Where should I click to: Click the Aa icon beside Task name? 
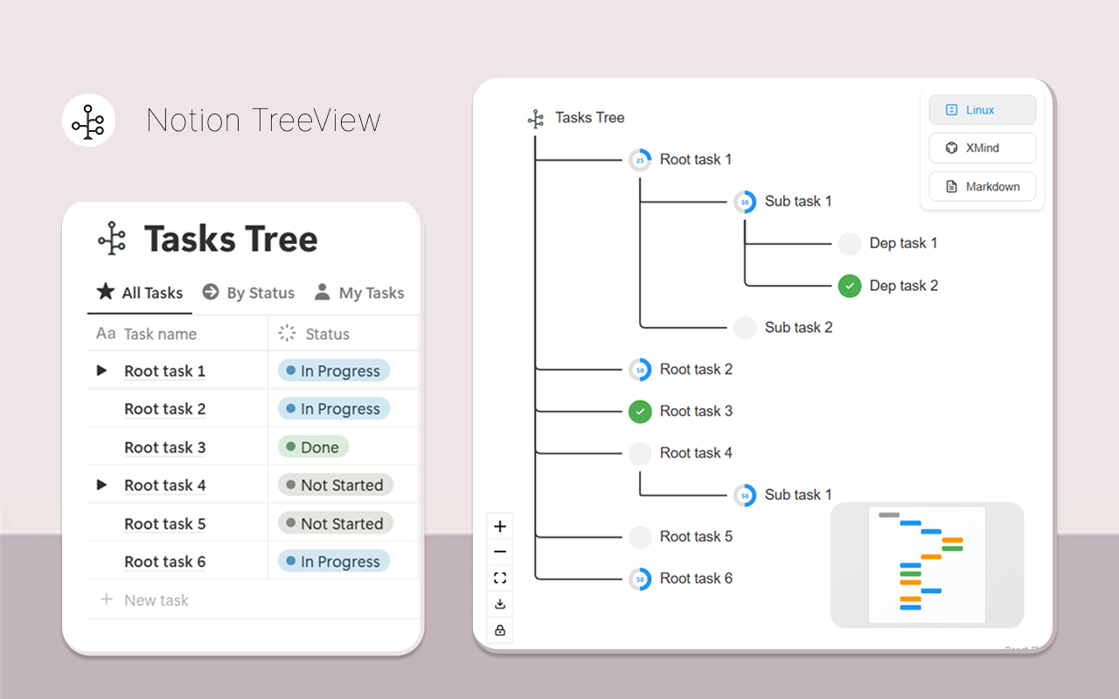(x=105, y=333)
